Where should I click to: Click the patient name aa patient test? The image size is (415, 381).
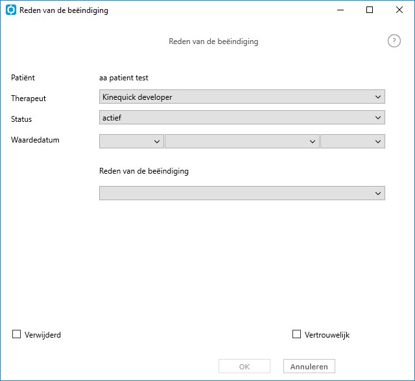124,78
